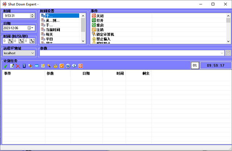
Task: Click the magic wand toolbar icon
Action: pos(49,66)
